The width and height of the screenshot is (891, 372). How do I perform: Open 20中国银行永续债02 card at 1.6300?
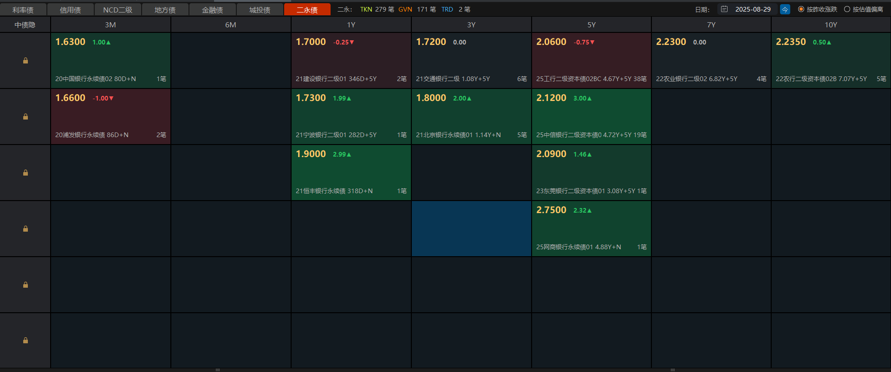(x=111, y=61)
